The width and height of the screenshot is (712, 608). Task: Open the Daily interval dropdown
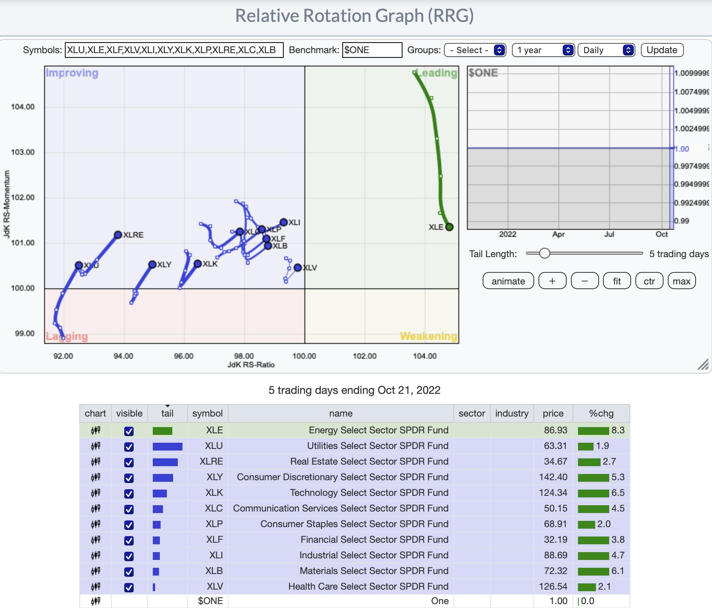(x=606, y=50)
